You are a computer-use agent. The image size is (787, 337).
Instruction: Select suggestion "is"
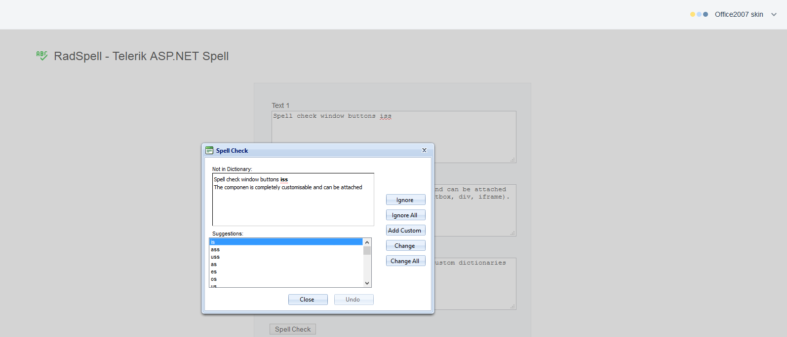286,242
